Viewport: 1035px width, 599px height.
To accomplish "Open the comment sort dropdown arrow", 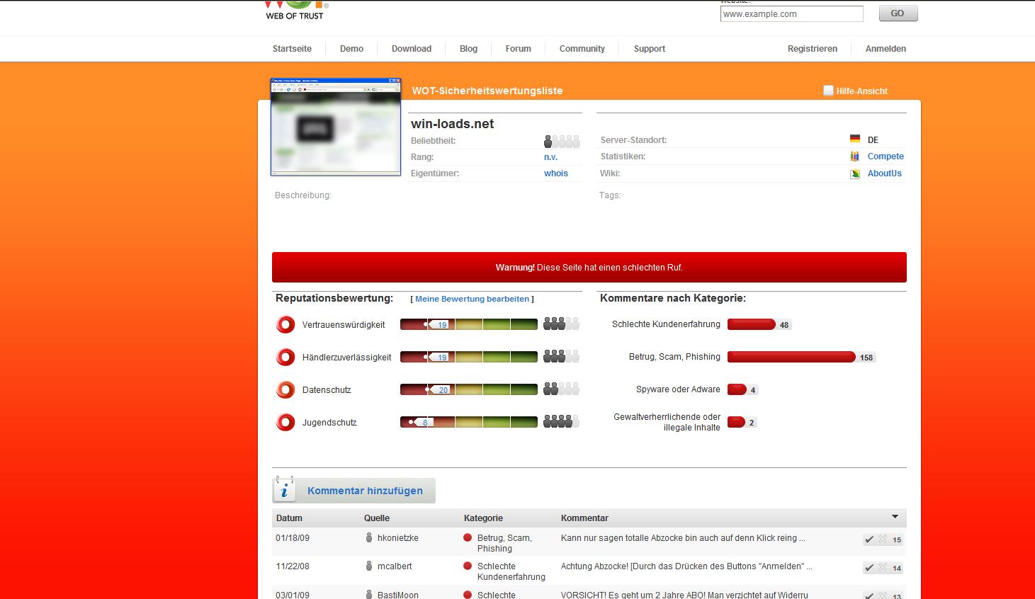I will (x=895, y=517).
